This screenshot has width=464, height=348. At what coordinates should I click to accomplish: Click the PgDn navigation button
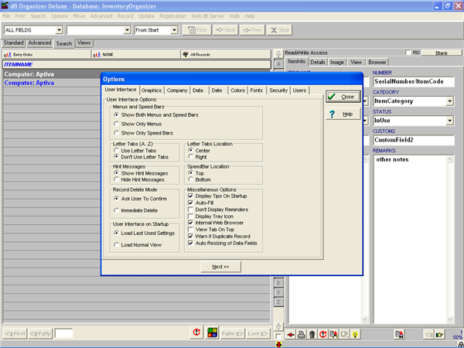coord(233,334)
